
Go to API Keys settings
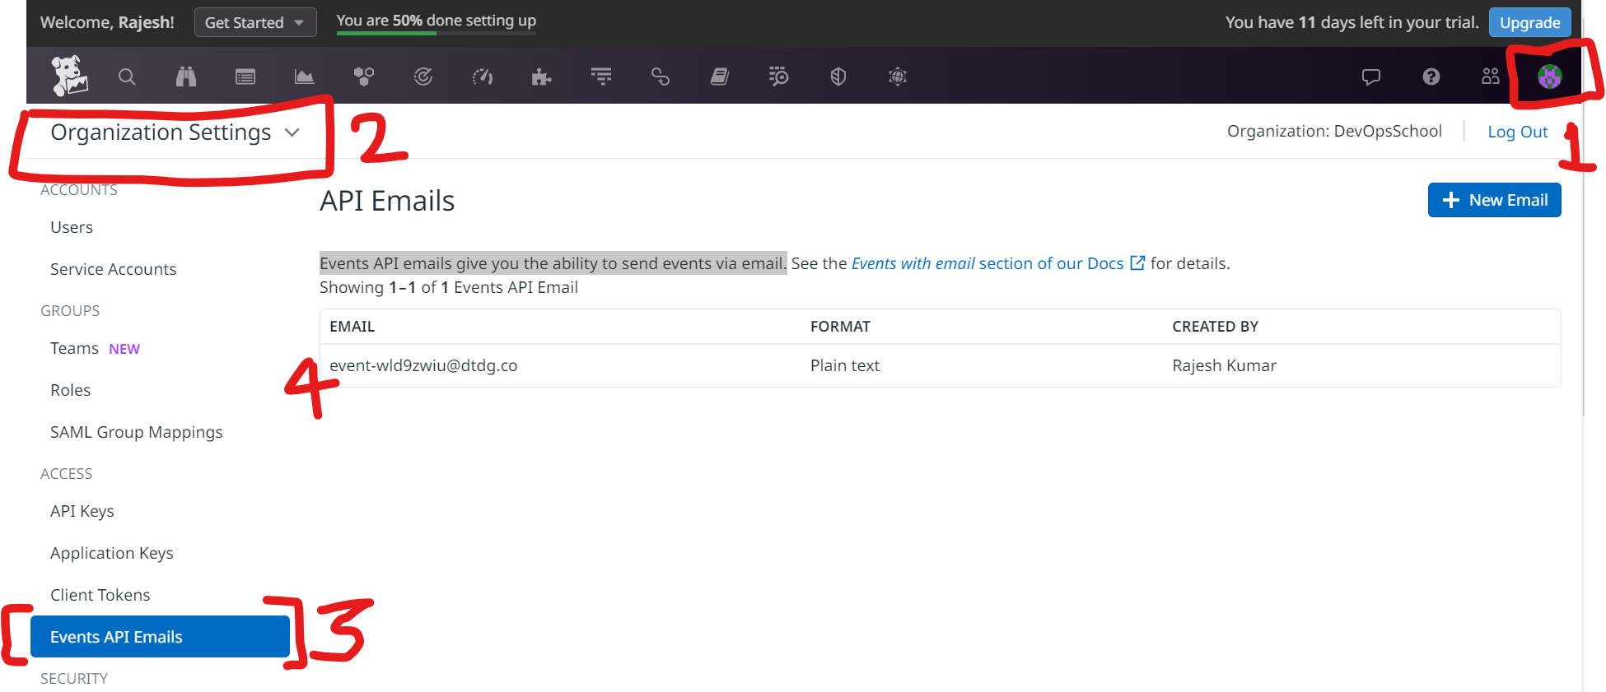click(x=82, y=511)
